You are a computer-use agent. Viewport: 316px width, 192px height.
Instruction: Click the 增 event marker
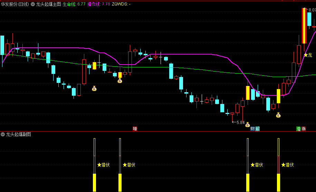(135, 129)
